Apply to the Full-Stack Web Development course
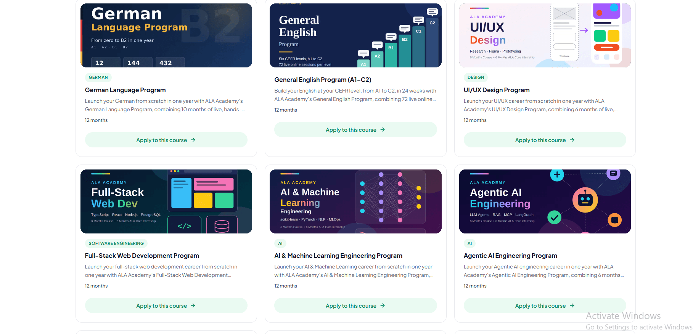Image resolution: width=693 pixels, height=334 pixels. 166,305
